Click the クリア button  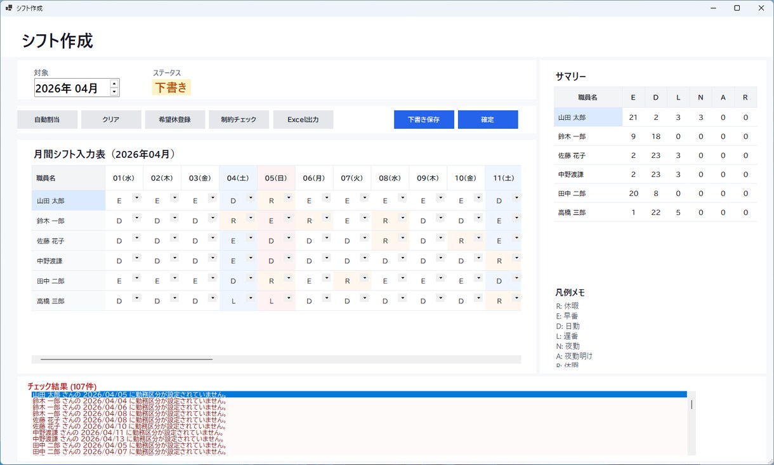pos(111,119)
